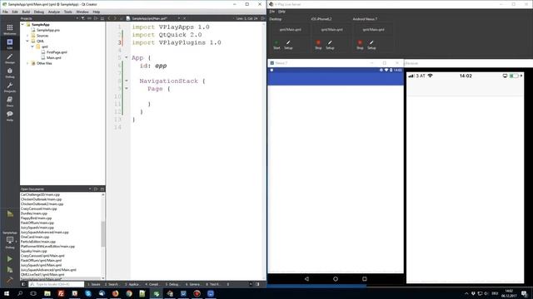
Task: Open Setup for Android Nexus 7 client
Action: [371, 45]
